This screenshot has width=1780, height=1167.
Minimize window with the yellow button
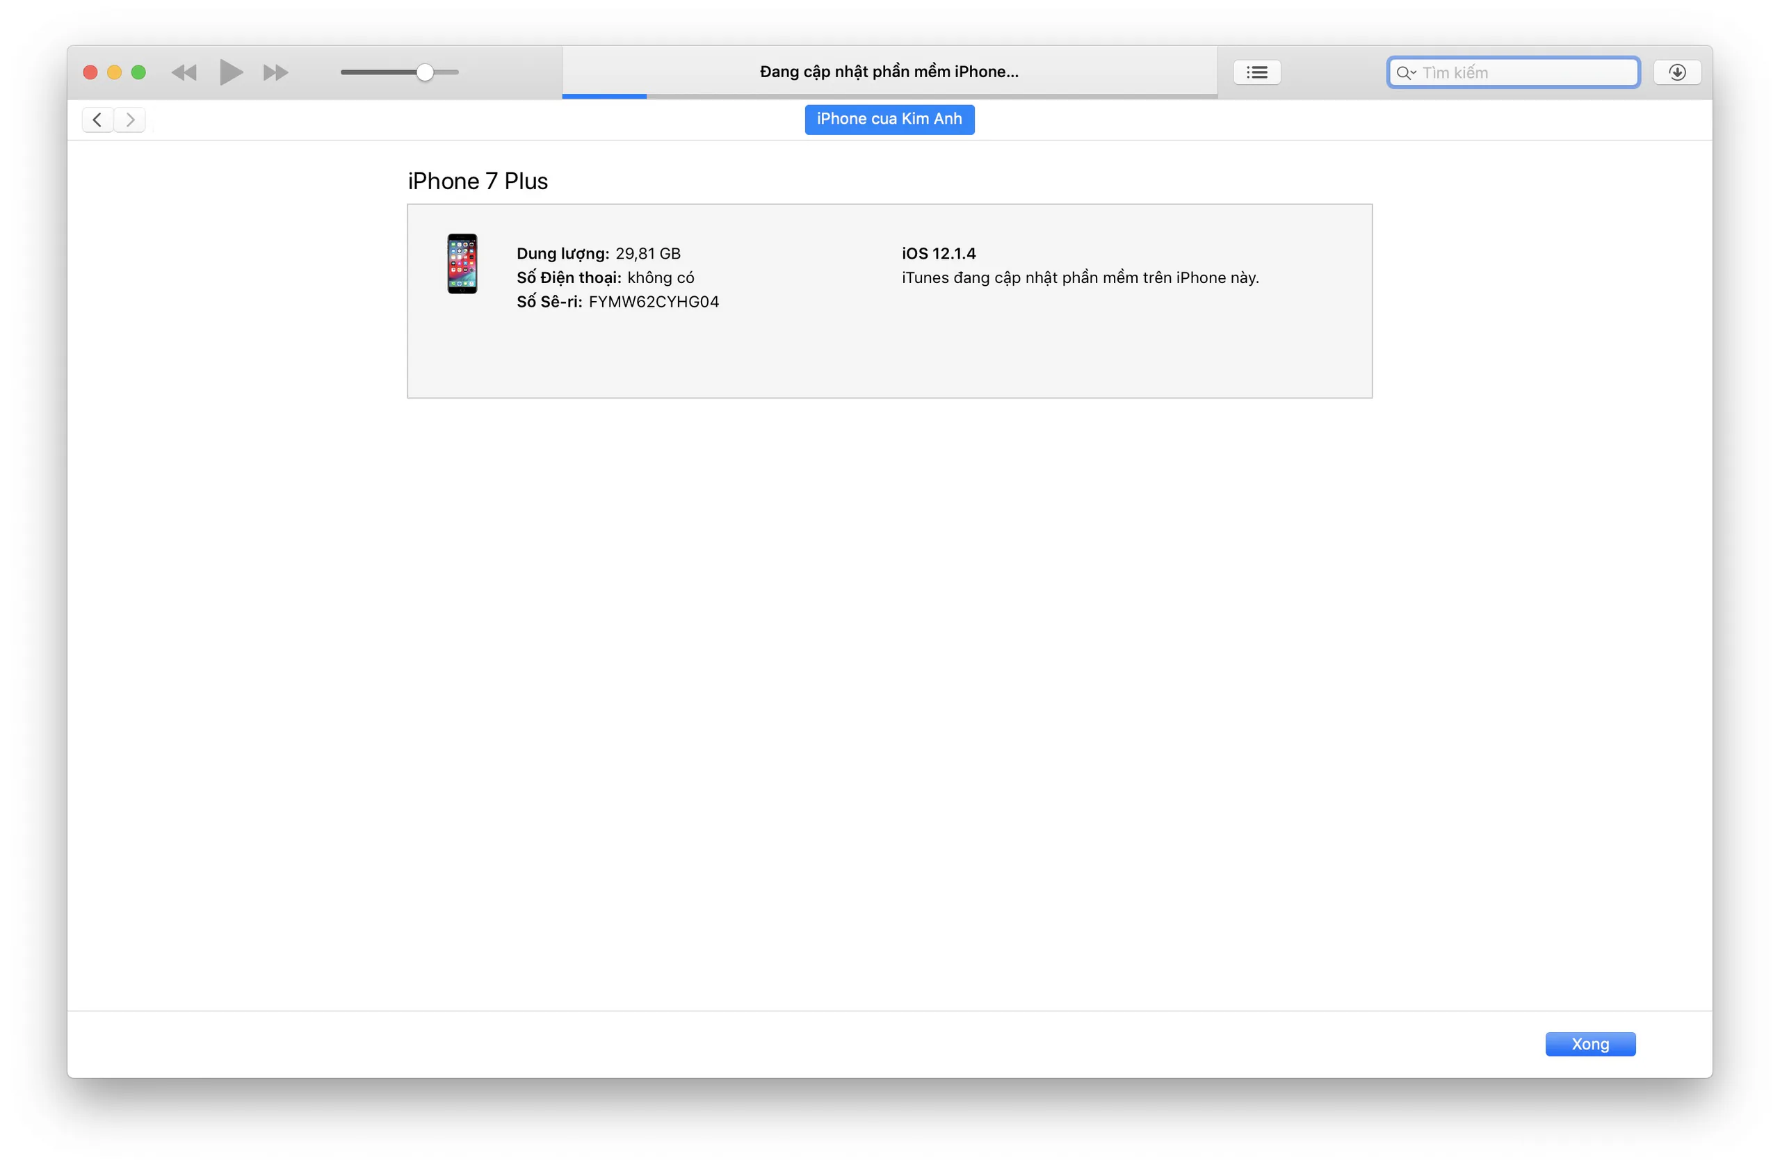115,72
